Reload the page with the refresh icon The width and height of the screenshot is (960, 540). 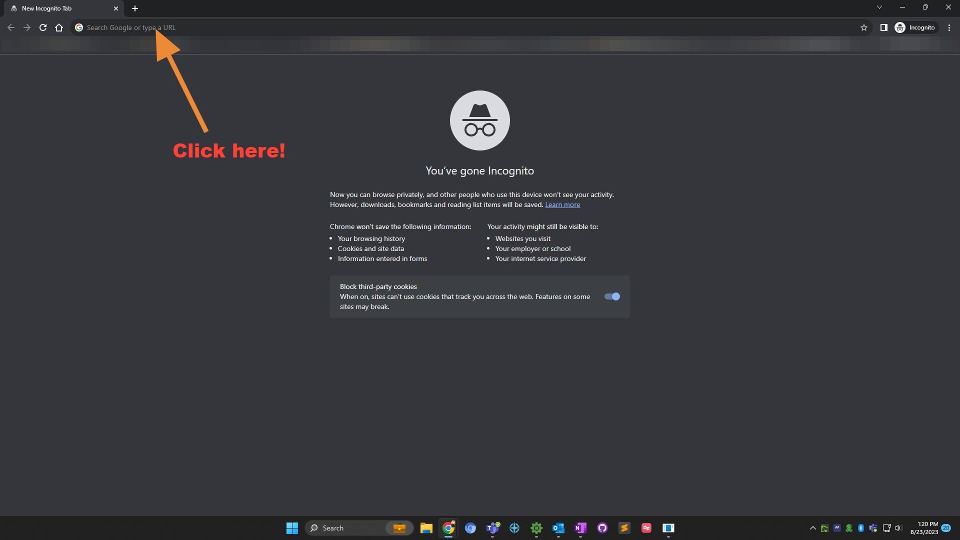click(43, 27)
